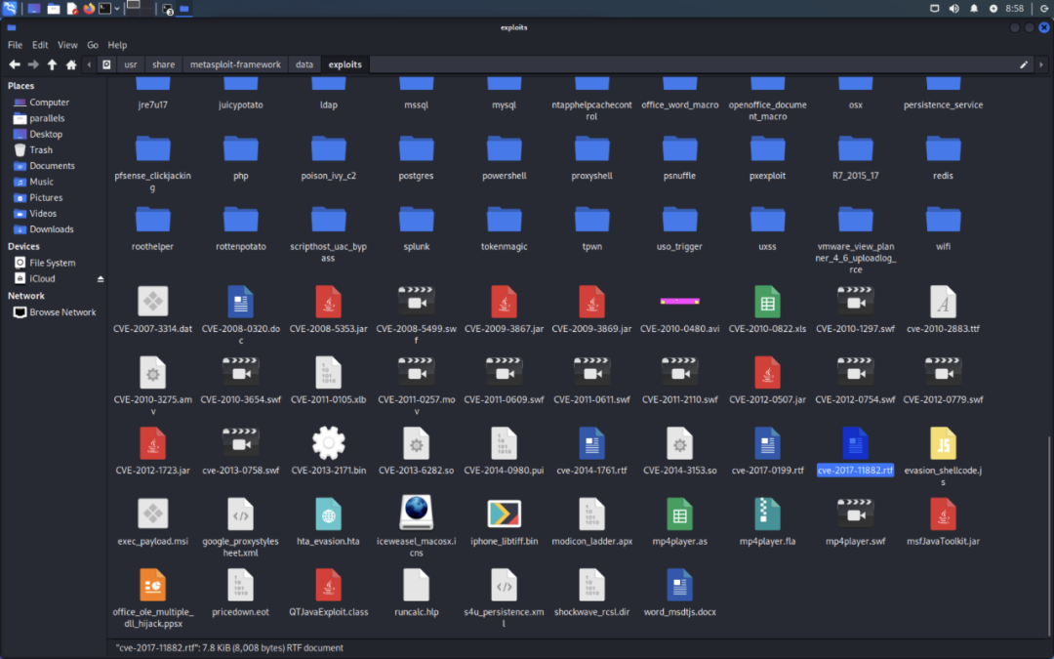This screenshot has width=1054, height=659.
Task: Open the Help menu
Action: [117, 45]
